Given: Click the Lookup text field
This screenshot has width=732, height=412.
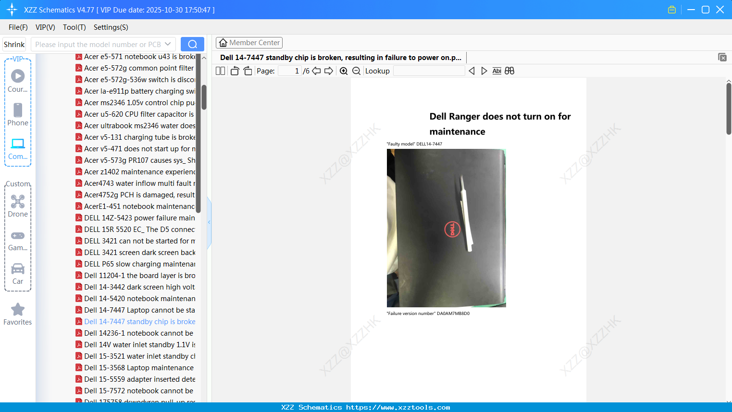Looking at the screenshot, I should [429, 71].
